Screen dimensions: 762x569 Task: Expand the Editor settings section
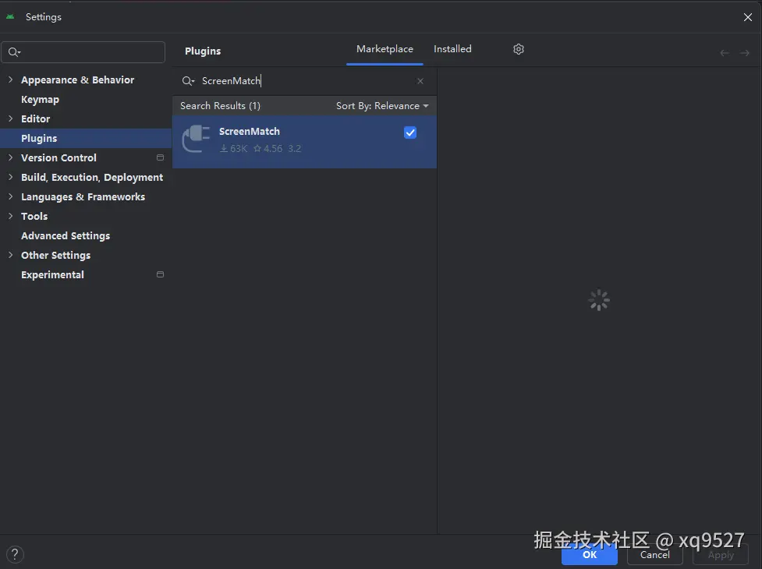pyautogui.click(x=10, y=118)
